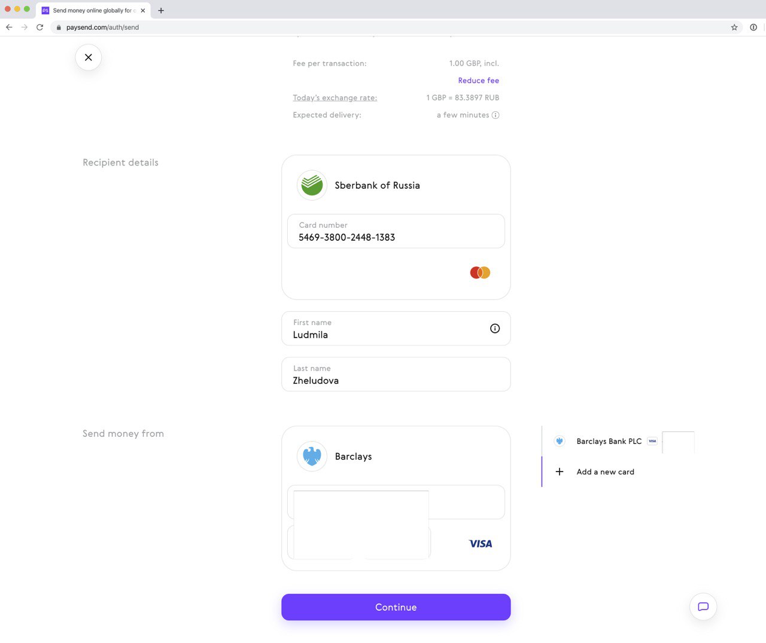Click the 'Expected delivery:' label
Viewport: 766px width, 643px height.
click(x=327, y=115)
